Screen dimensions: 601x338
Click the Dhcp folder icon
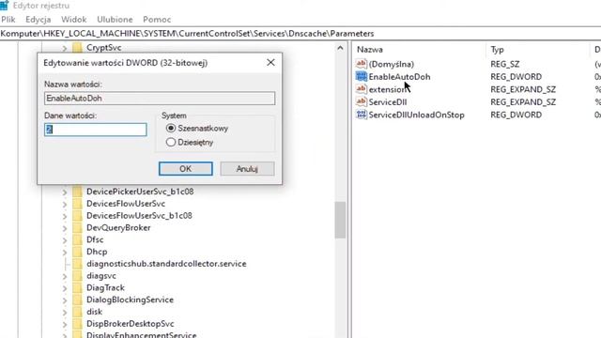click(77, 252)
